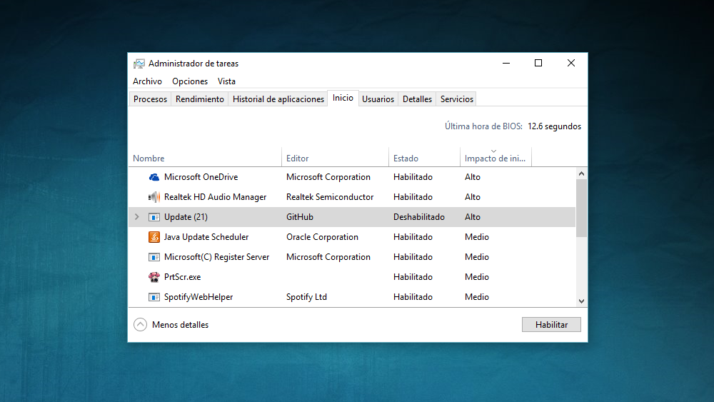Sort by the Estado column header

point(424,158)
